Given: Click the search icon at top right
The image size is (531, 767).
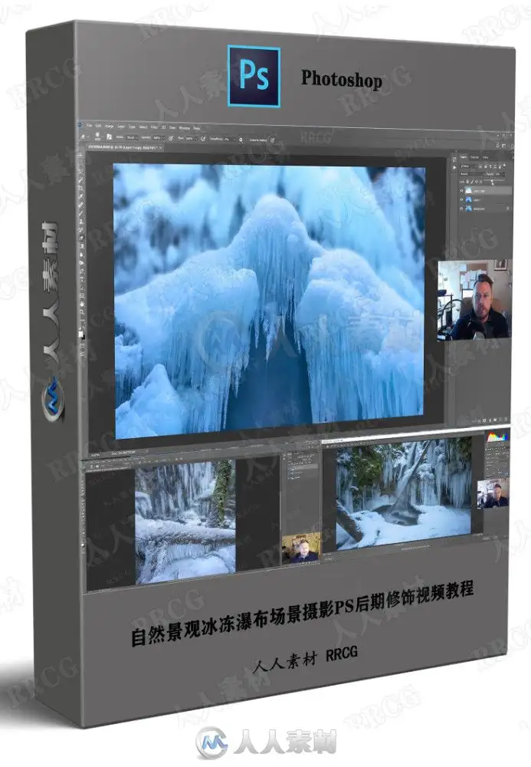Looking at the screenshot, I should pyautogui.click(x=498, y=145).
